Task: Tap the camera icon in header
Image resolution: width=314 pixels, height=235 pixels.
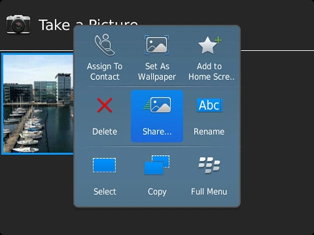Action: coord(18,24)
